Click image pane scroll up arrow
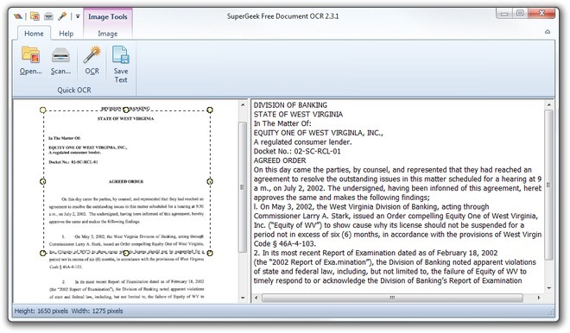This screenshot has height=333, width=570. coord(243,104)
